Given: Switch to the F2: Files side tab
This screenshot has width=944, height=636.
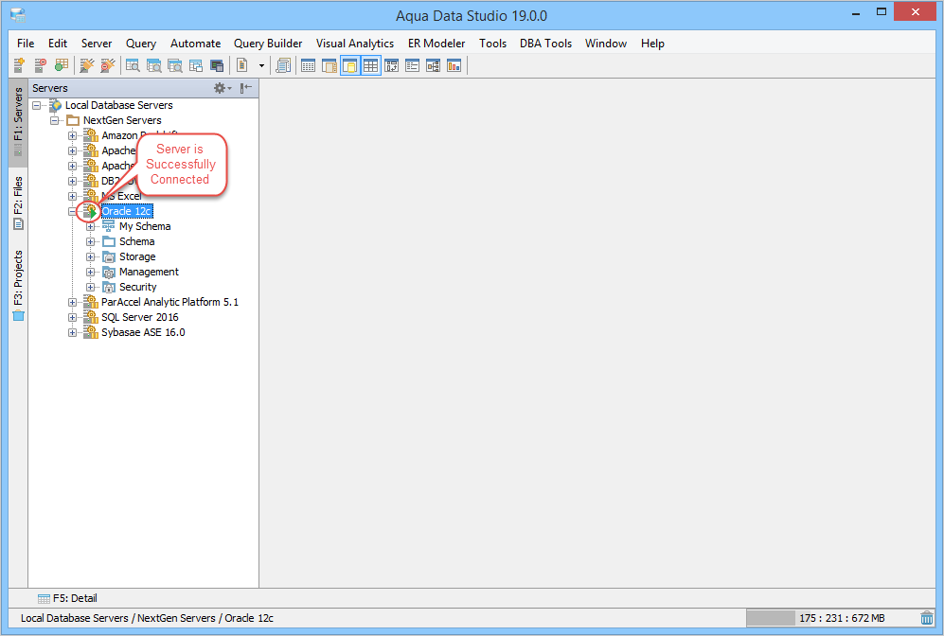Looking at the screenshot, I should pyautogui.click(x=18, y=203).
